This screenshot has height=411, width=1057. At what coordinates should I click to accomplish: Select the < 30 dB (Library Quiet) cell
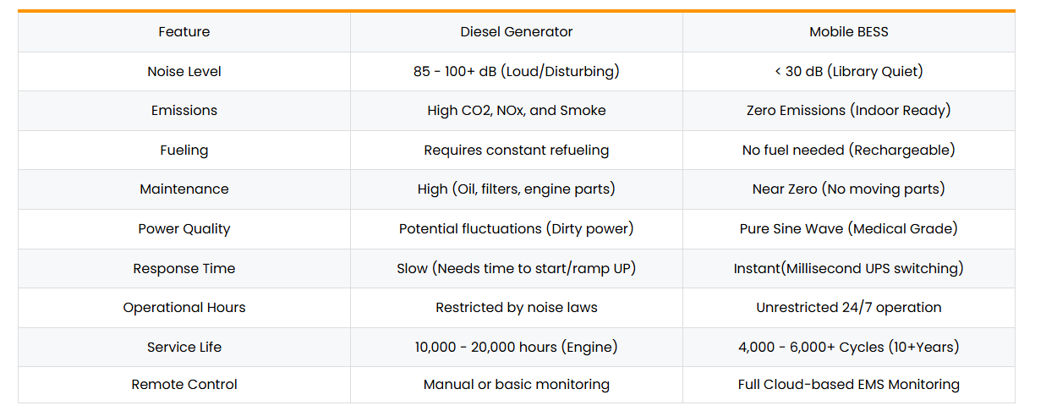coord(849,72)
